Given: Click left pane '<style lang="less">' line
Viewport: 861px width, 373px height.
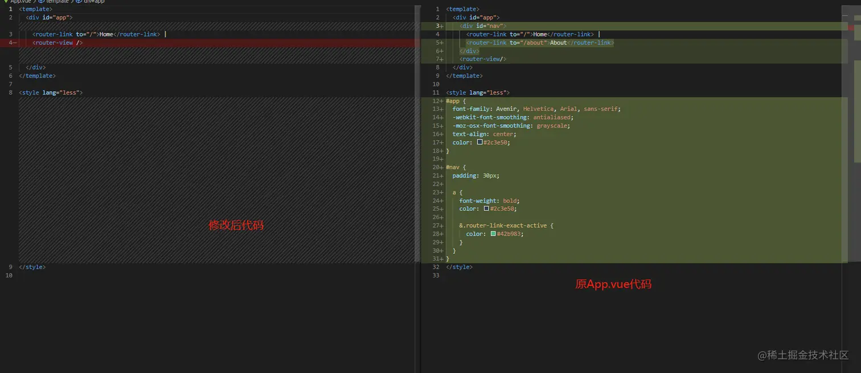Looking at the screenshot, I should click(51, 92).
